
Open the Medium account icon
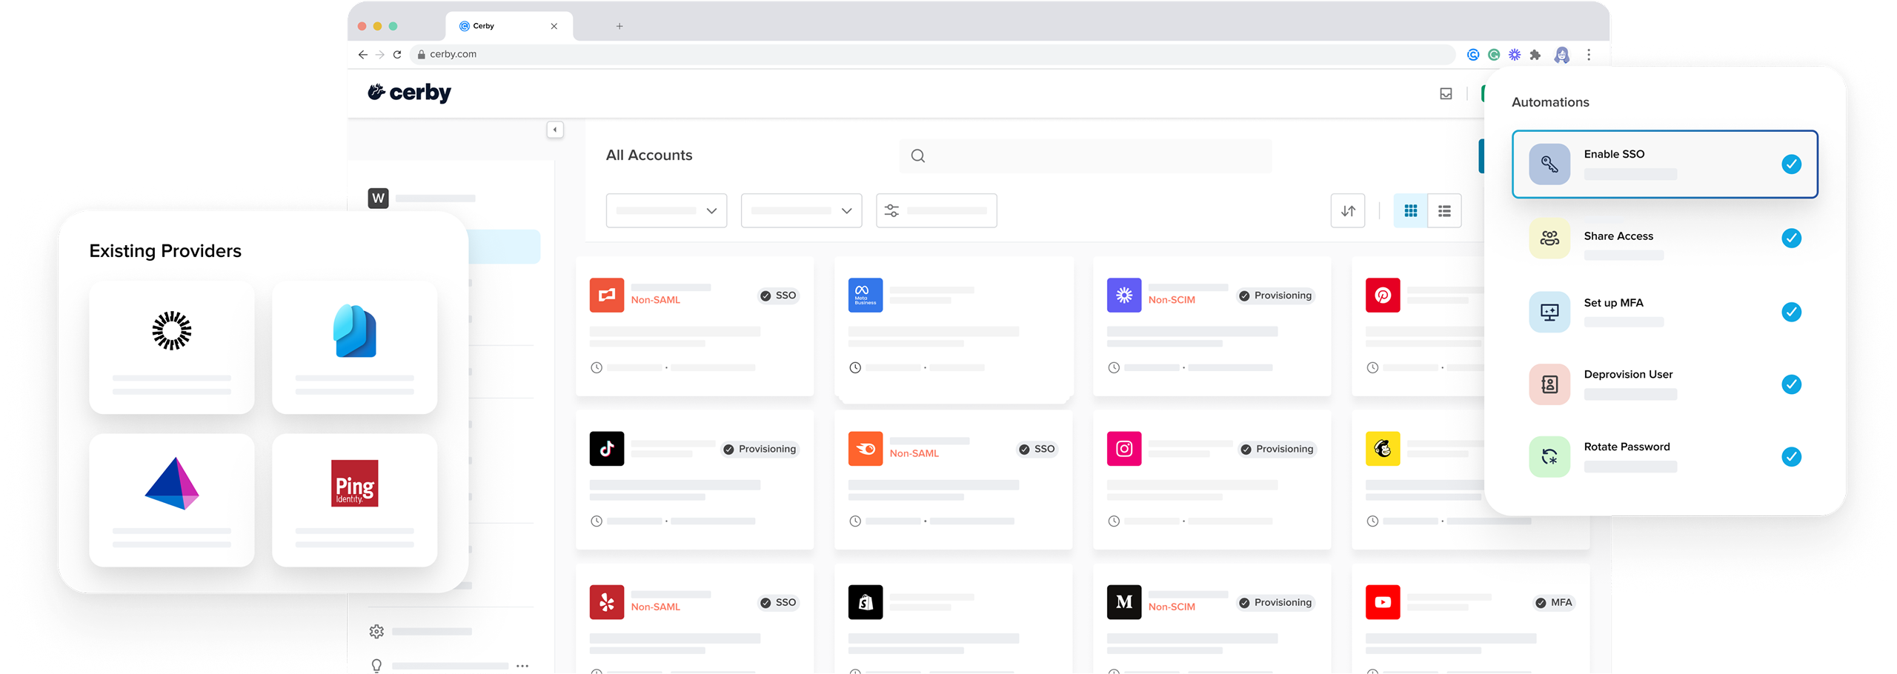point(1124,602)
